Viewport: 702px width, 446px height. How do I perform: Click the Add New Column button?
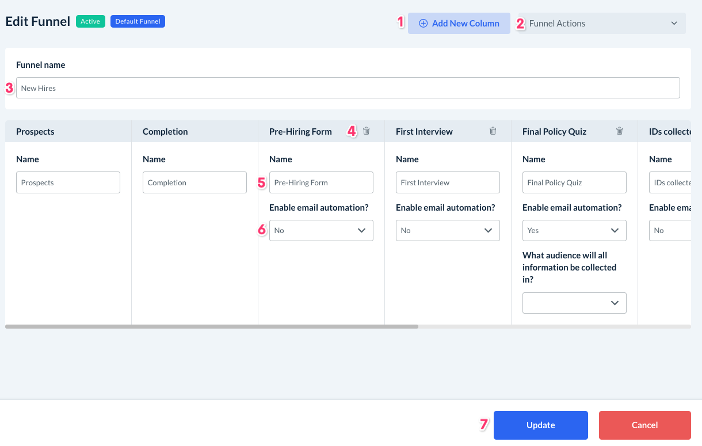(x=459, y=24)
